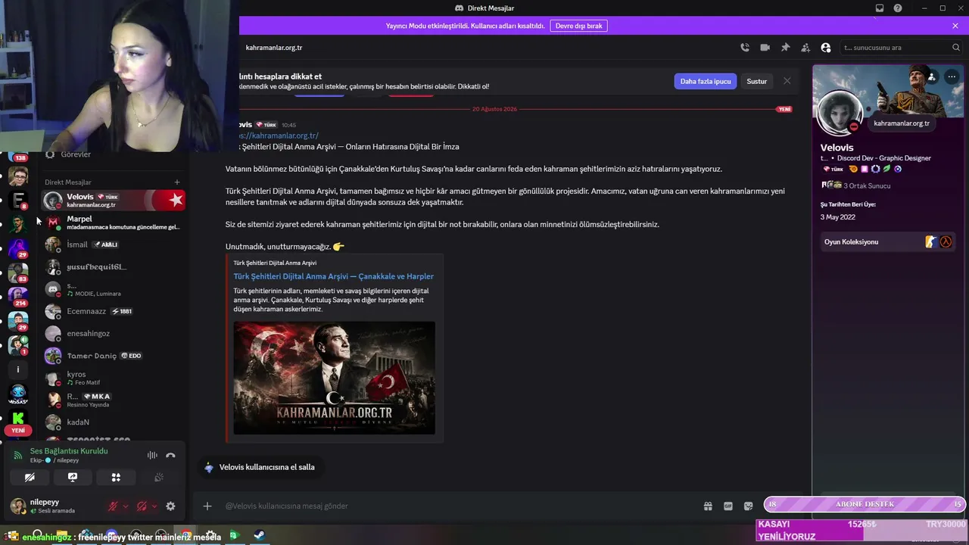Open the kadaN conversation
The height and width of the screenshot is (545, 969).
pos(114,422)
